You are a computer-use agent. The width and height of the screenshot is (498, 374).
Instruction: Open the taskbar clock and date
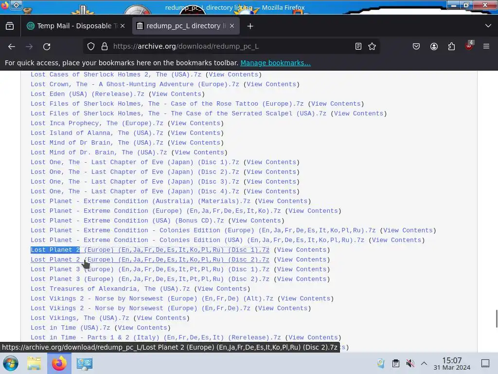point(452,363)
